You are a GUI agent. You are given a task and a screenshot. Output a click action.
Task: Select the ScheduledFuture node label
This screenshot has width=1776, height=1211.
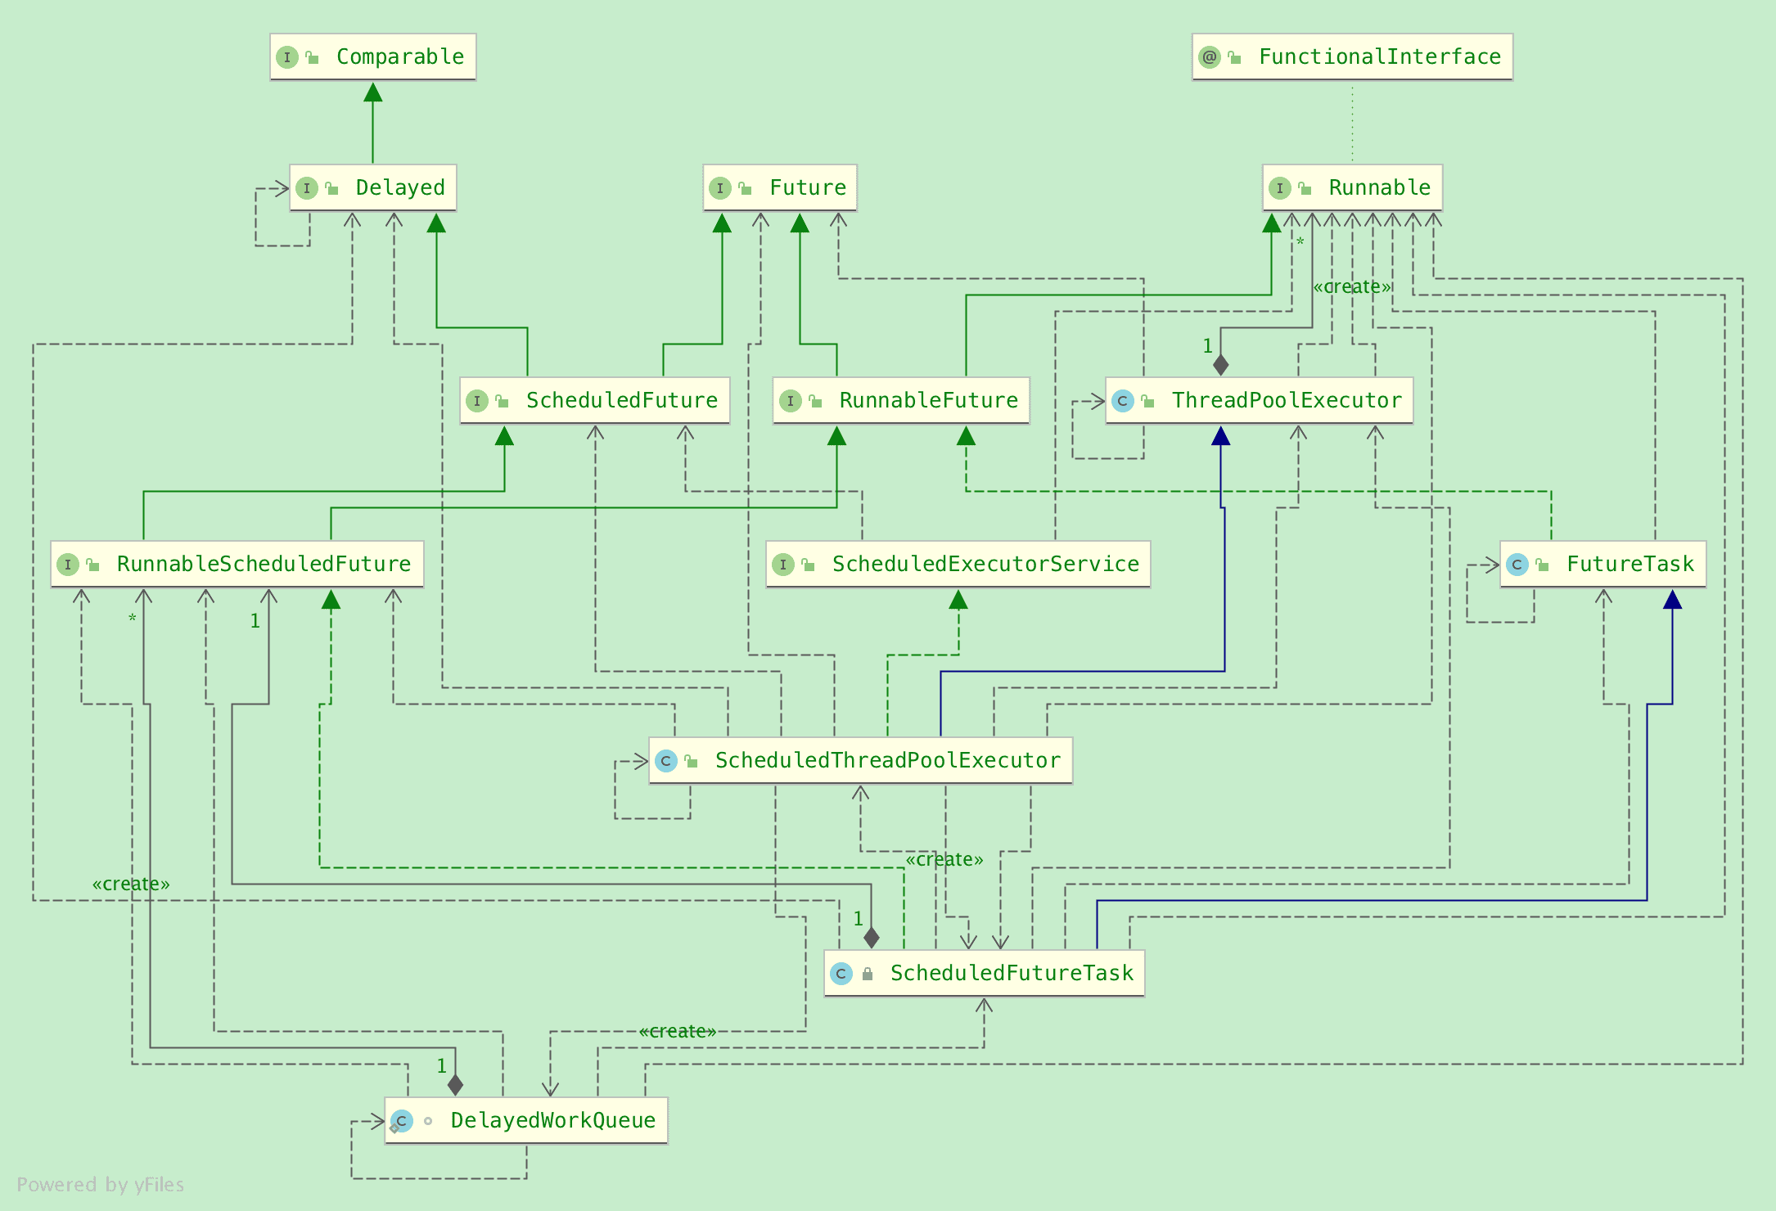tap(621, 401)
